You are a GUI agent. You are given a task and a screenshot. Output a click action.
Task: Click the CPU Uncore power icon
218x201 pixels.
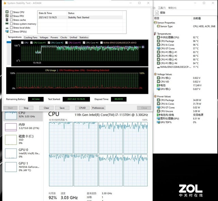click(x=158, y=111)
